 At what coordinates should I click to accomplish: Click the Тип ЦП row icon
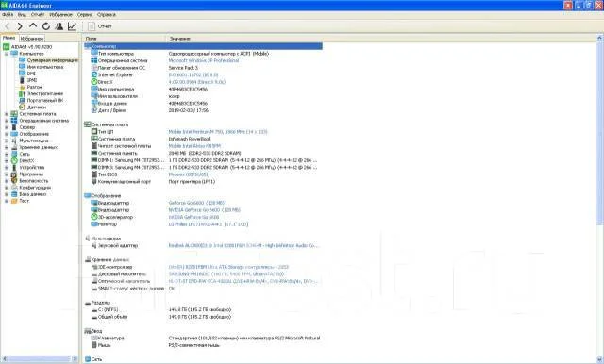[94, 132]
